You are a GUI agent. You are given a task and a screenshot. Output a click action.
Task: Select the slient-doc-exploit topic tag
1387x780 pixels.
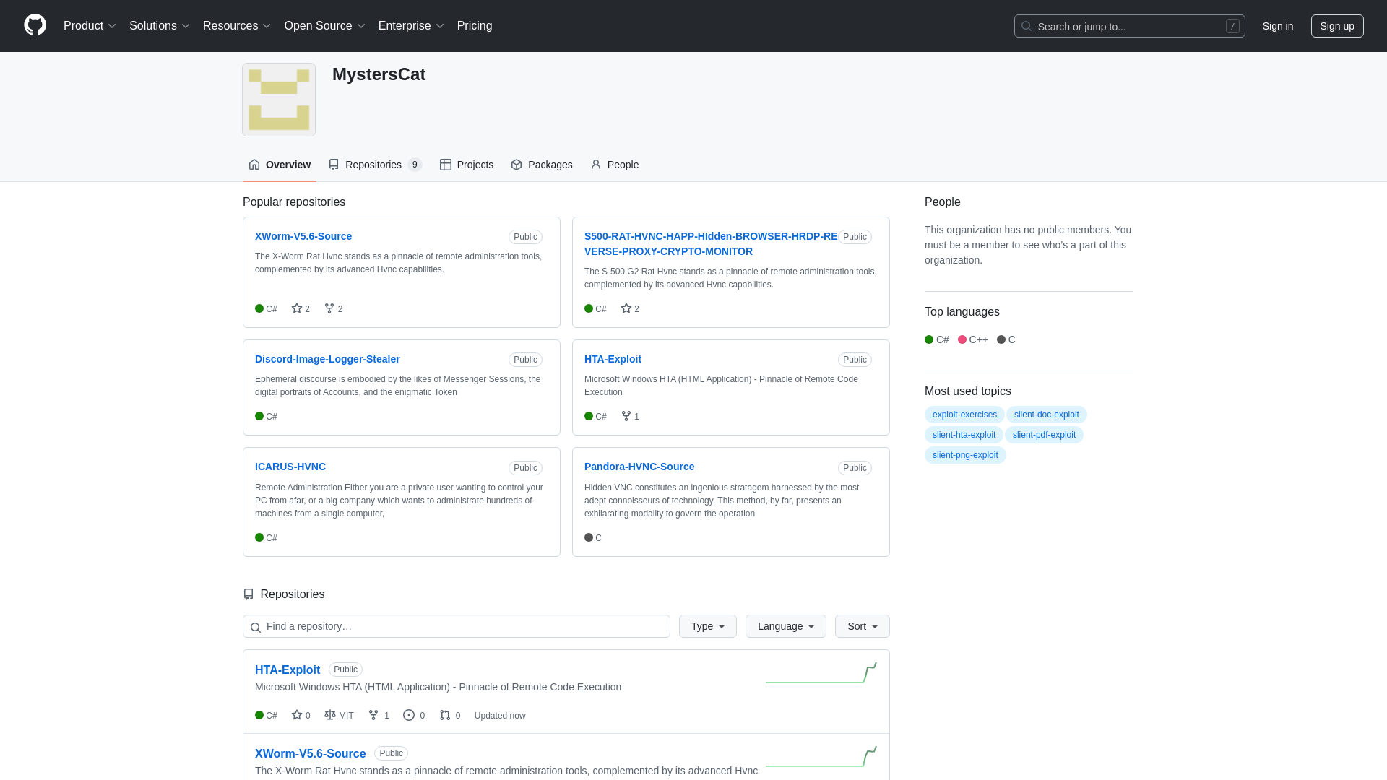click(1047, 415)
